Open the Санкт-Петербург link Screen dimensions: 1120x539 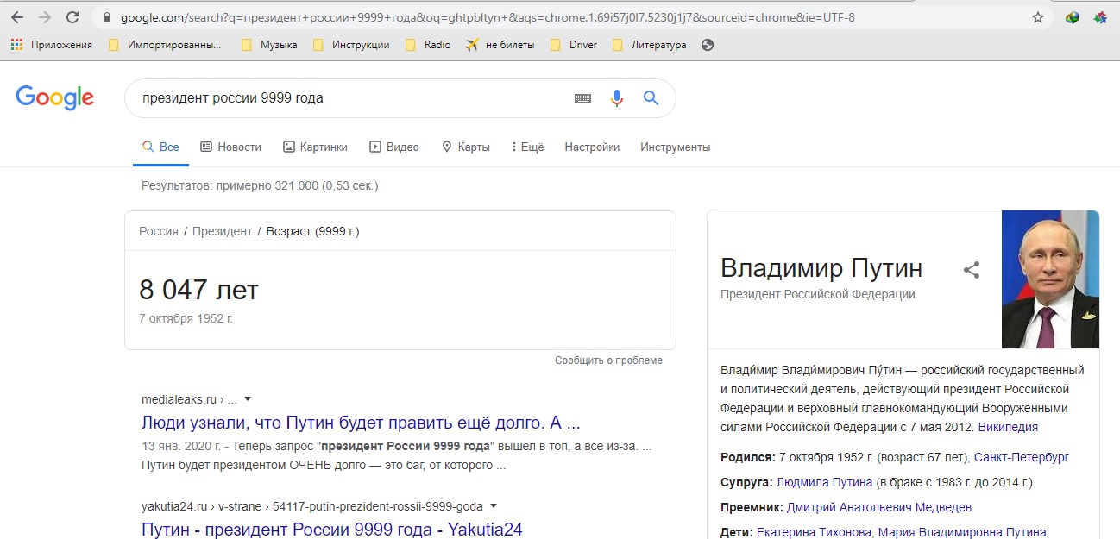click(x=1022, y=457)
